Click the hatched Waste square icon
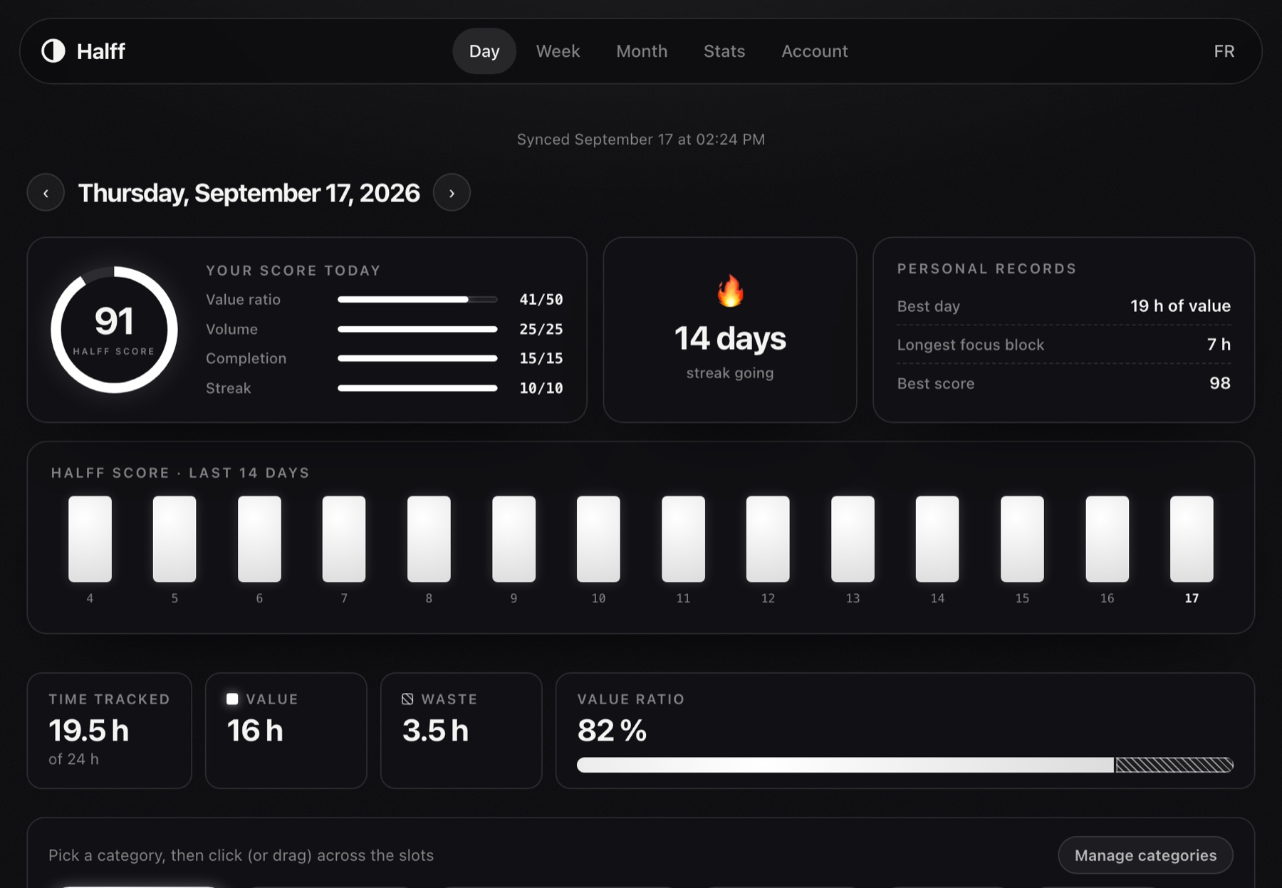The height and width of the screenshot is (888, 1282). (x=407, y=699)
